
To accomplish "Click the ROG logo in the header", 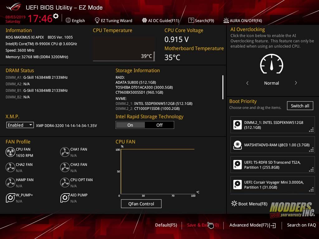I will click(x=13, y=7).
